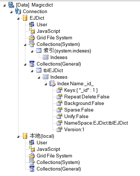The width and height of the screenshot is (140, 176).
Task: Select the [Data] Magicdict label
Action: [x=34, y=5]
